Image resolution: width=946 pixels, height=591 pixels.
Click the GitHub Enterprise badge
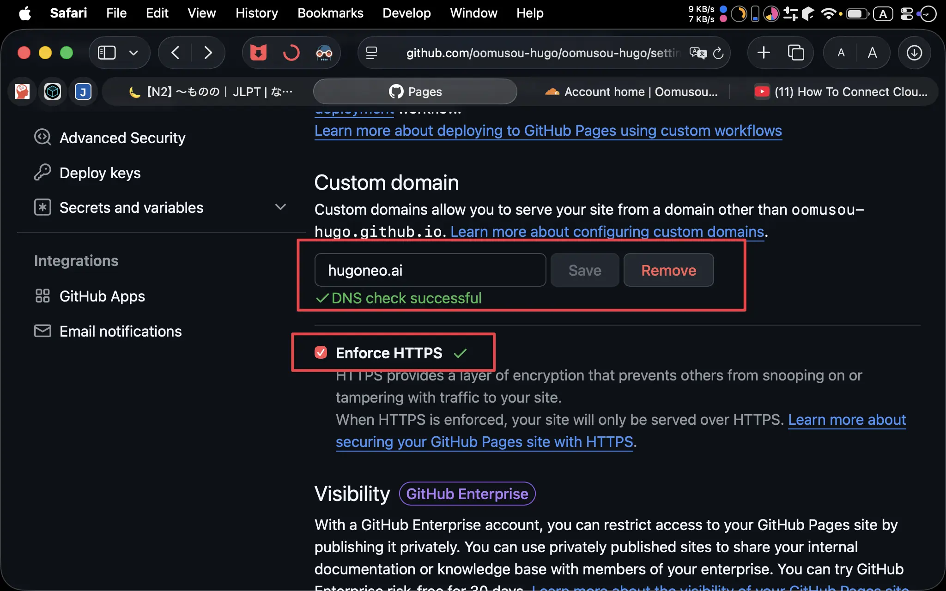(x=467, y=494)
